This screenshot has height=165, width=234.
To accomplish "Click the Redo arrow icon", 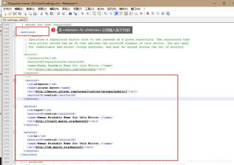I will click(x=63, y=14).
